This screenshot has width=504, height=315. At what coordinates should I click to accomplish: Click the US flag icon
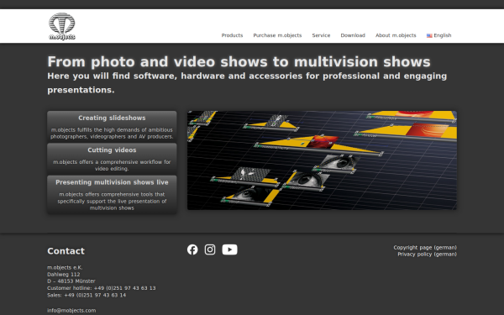tap(429, 35)
